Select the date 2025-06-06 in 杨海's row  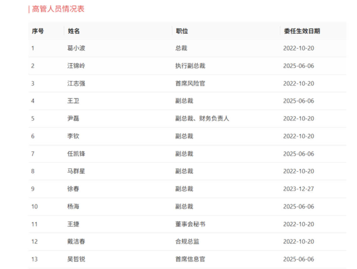(x=299, y=206)
